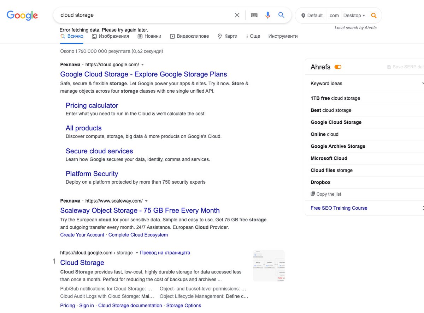
Task: Click the Local search by Ahrefs caption
Action: 355,28
